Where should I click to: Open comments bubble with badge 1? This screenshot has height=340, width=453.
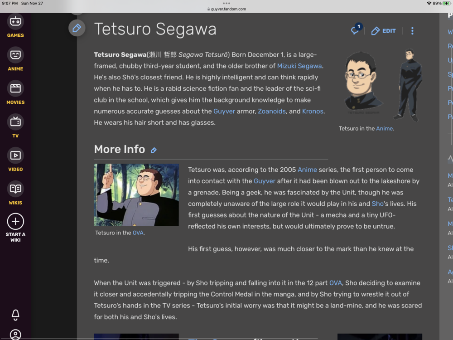pos(356,29)
